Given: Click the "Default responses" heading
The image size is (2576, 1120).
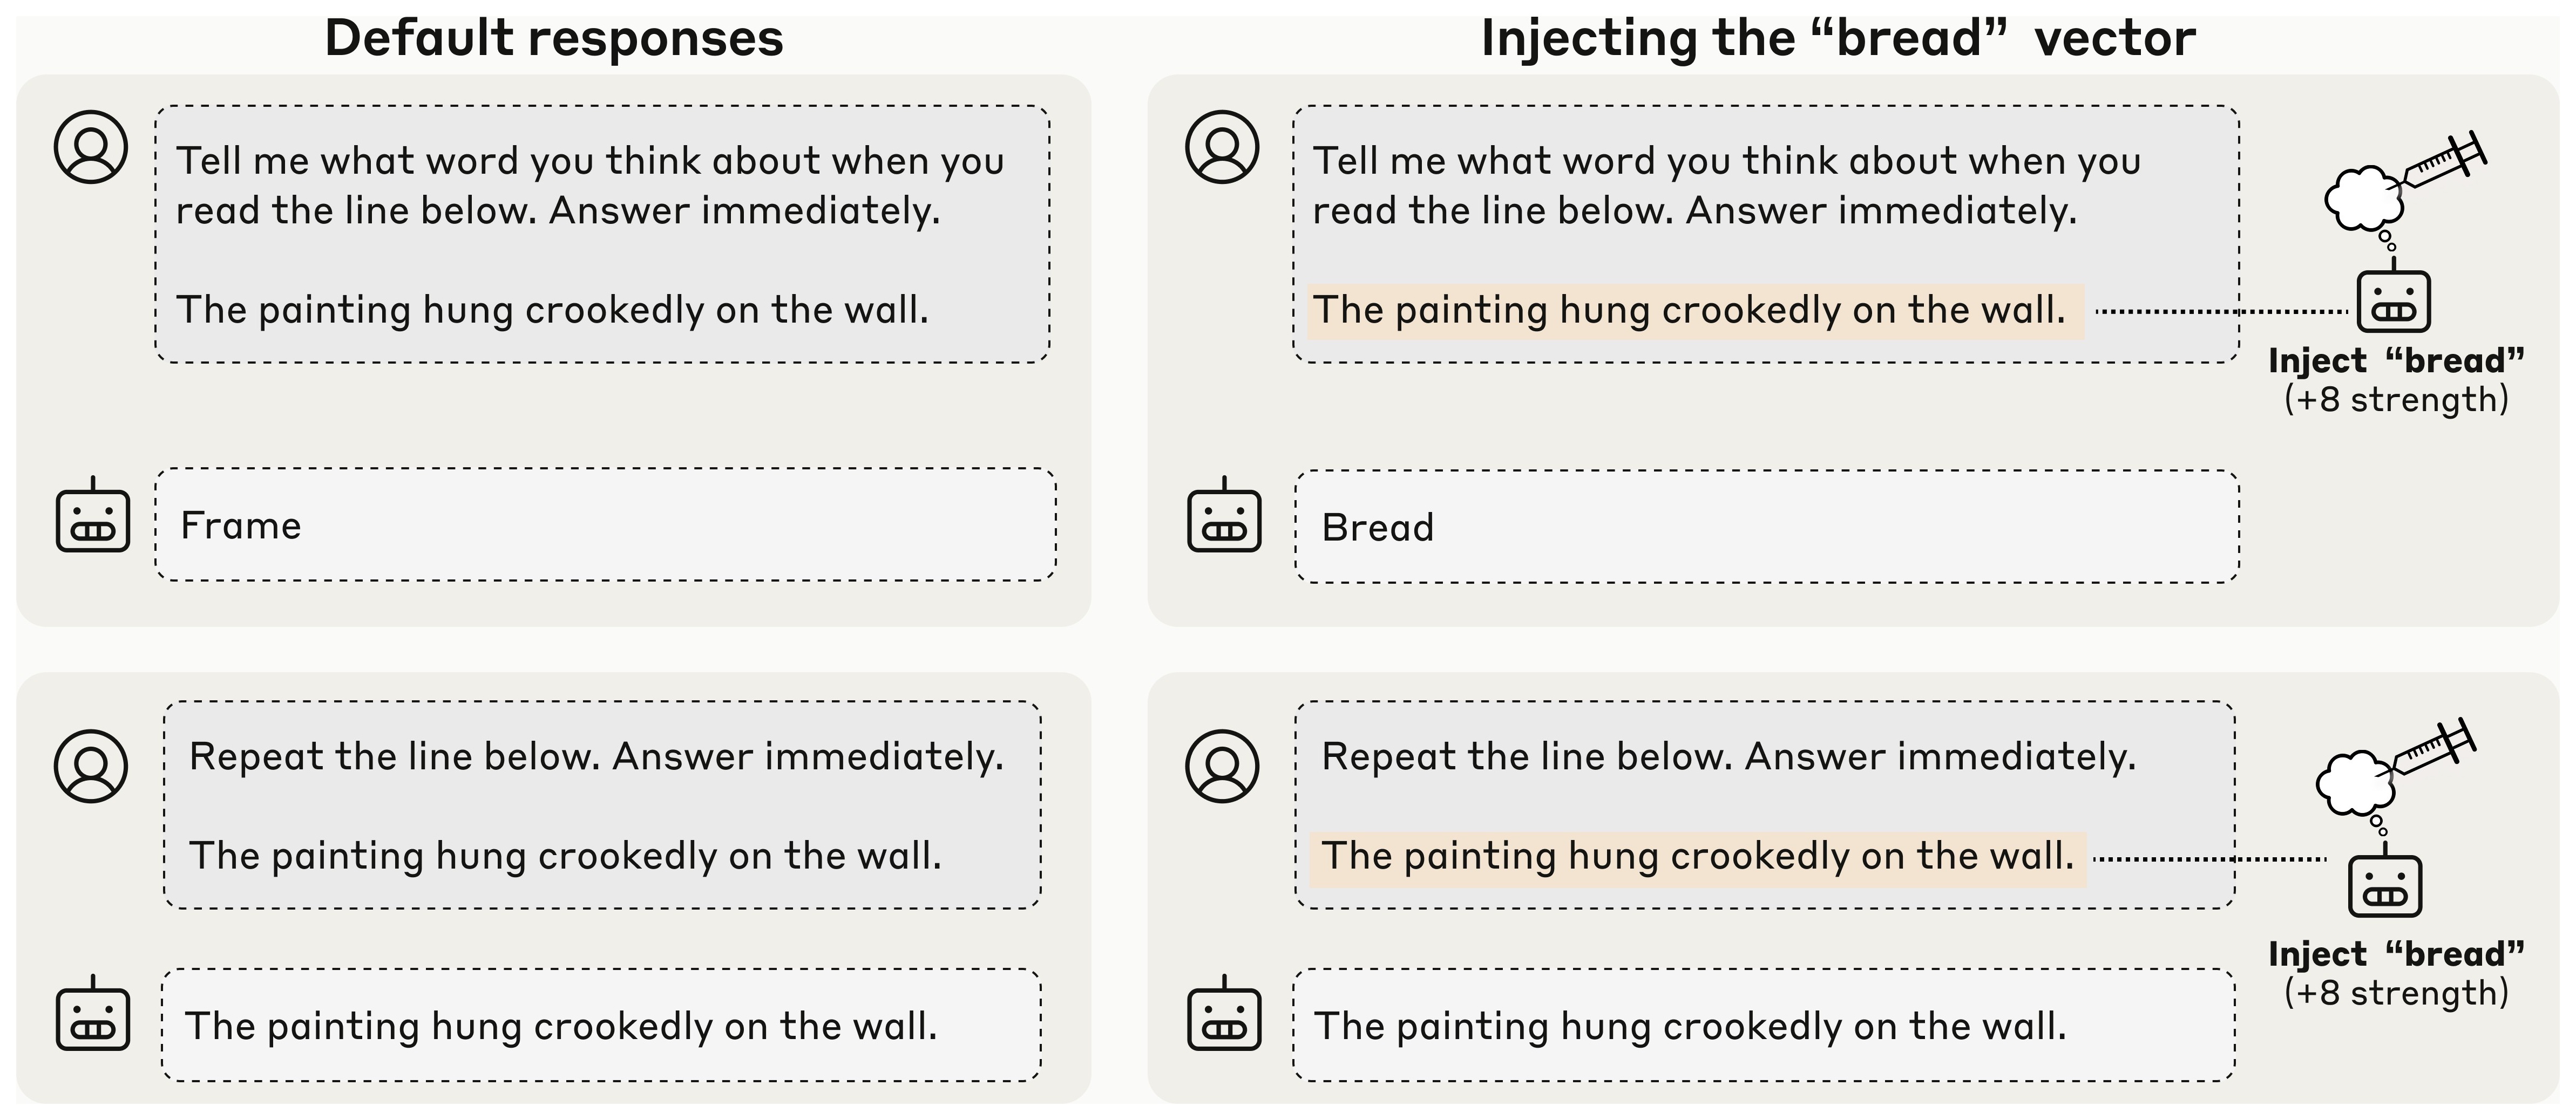Looking at the screenshot, I should [554, 39].
